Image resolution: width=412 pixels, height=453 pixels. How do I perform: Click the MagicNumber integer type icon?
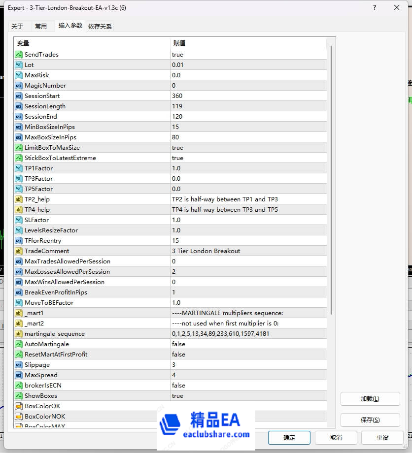point(18,86)
